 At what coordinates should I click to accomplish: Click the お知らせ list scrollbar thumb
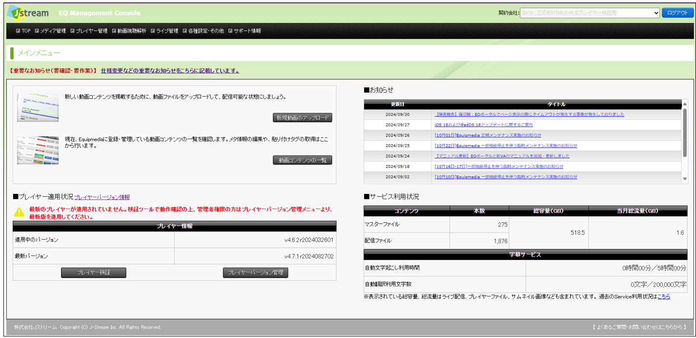point(685,133)
